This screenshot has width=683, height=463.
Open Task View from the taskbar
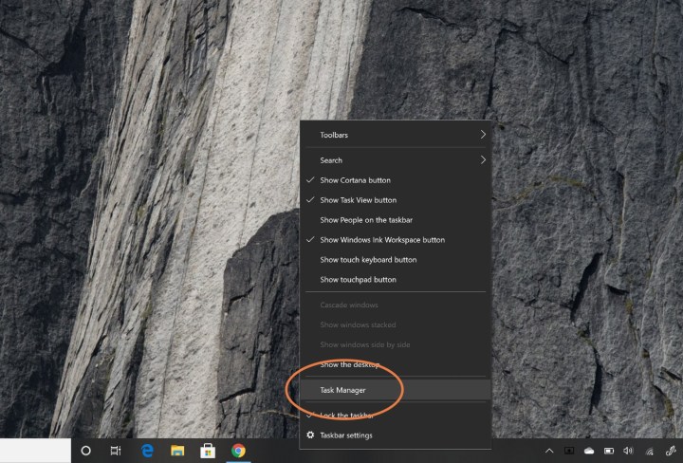pyautogui.click(x=116, y=451)
